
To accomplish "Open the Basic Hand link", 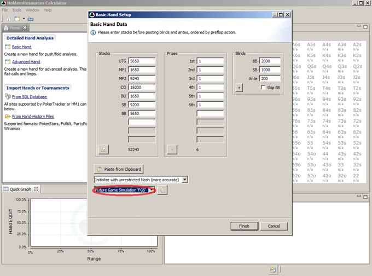I will [x=21, y=47].
